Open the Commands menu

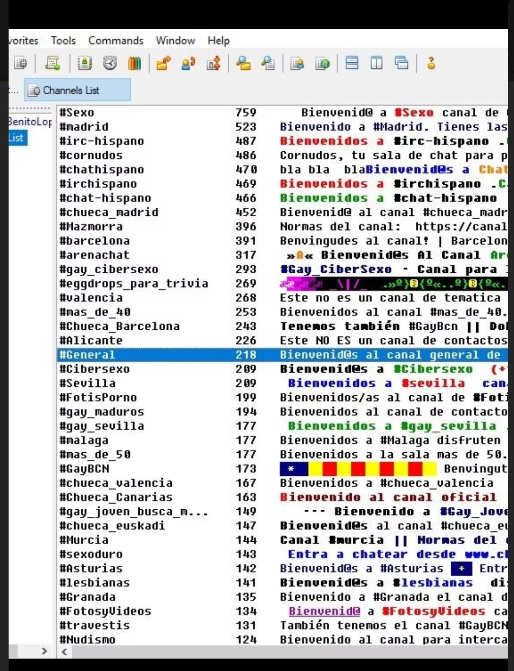[115, 41]
